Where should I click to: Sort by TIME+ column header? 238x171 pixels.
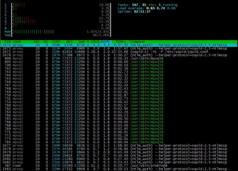121,42
